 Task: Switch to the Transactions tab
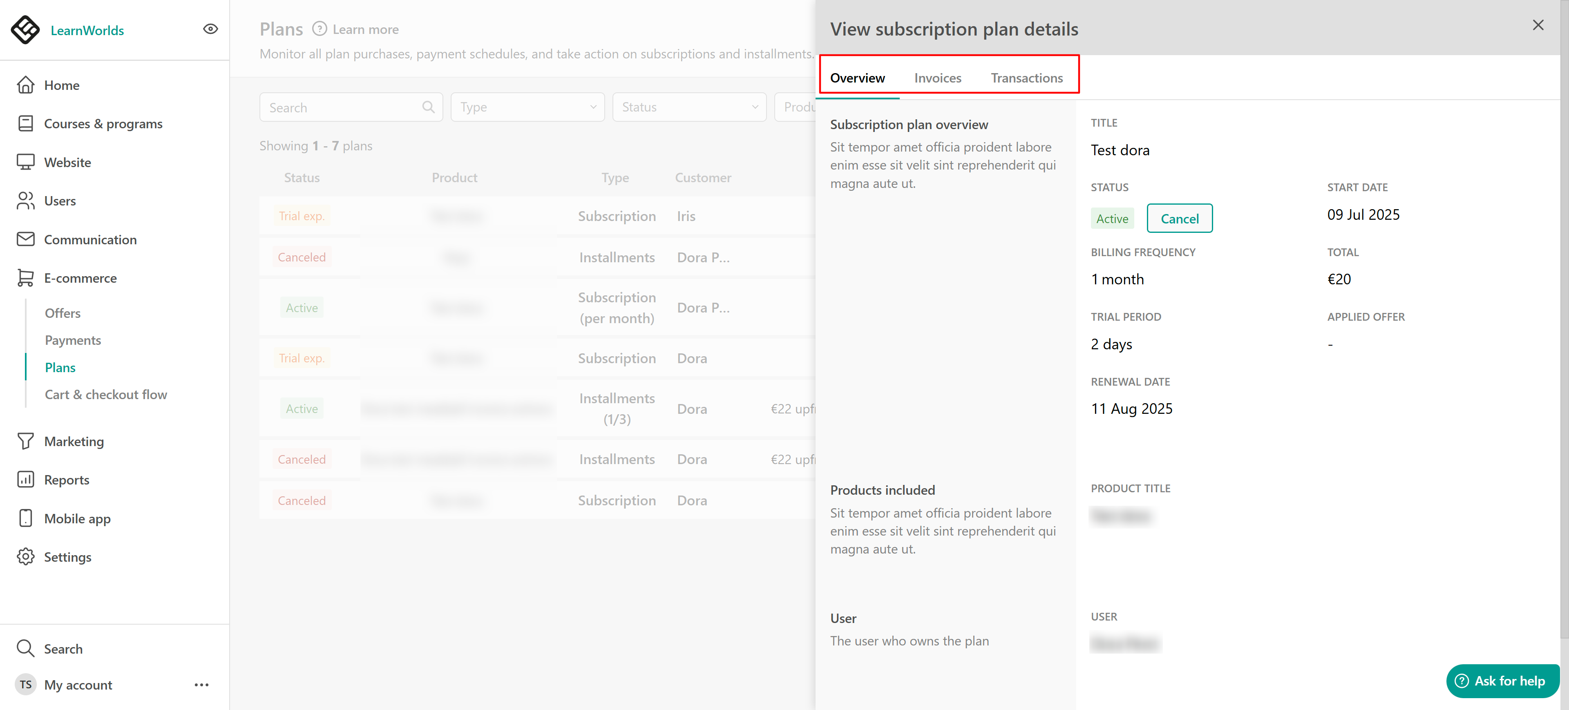pos(1026,78)
